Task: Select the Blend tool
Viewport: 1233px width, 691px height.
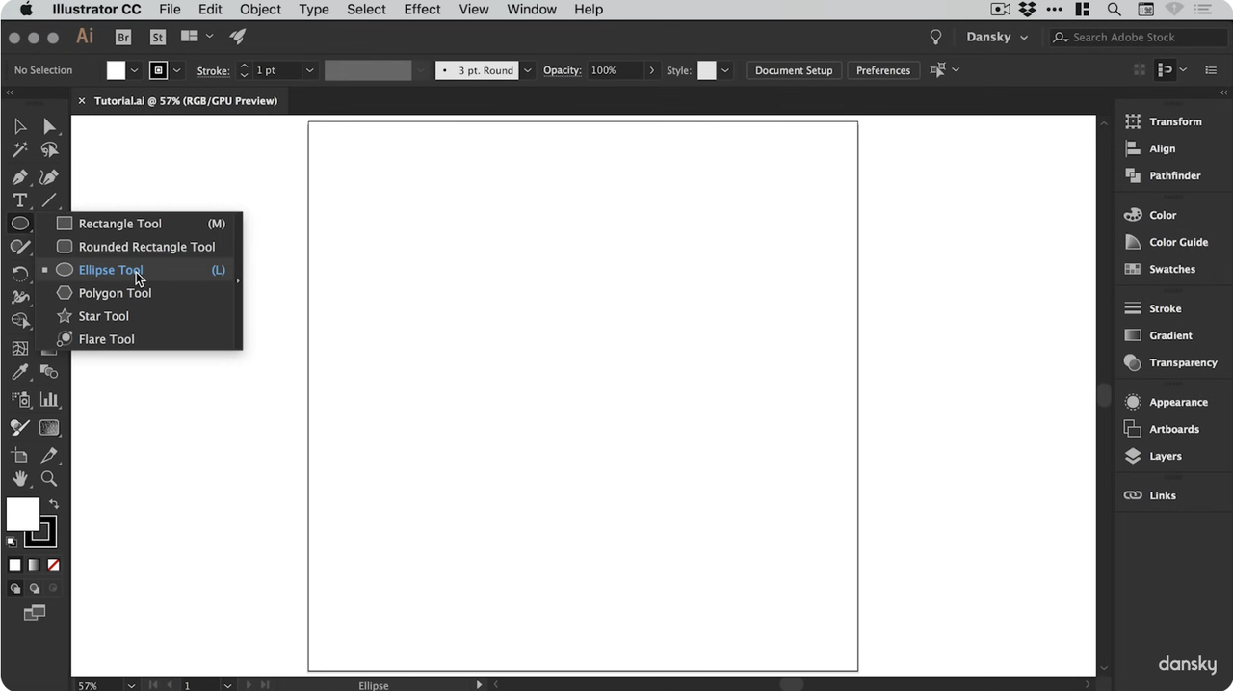Action: [x=49, y=372]
